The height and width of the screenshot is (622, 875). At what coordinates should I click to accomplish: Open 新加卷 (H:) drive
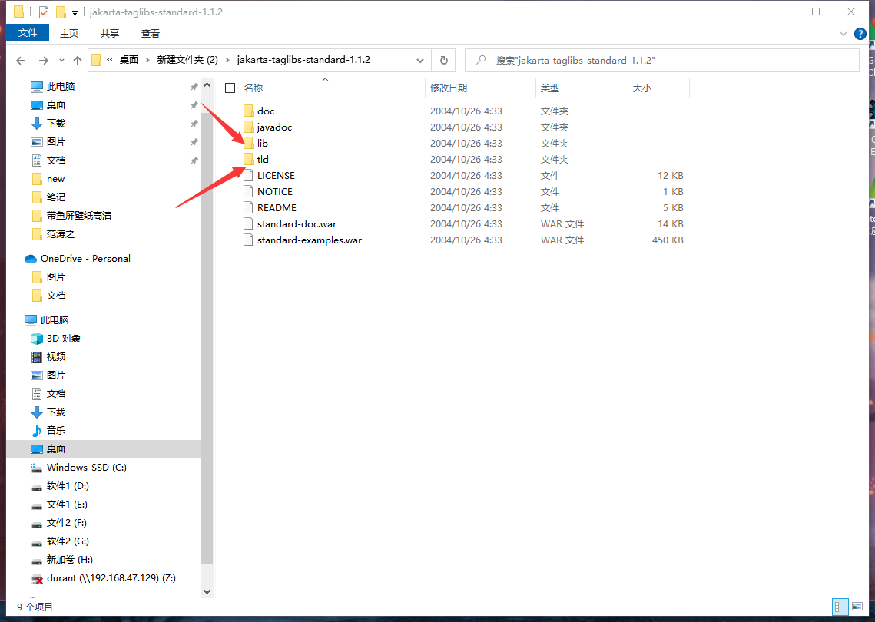click(x=69, y=560)
